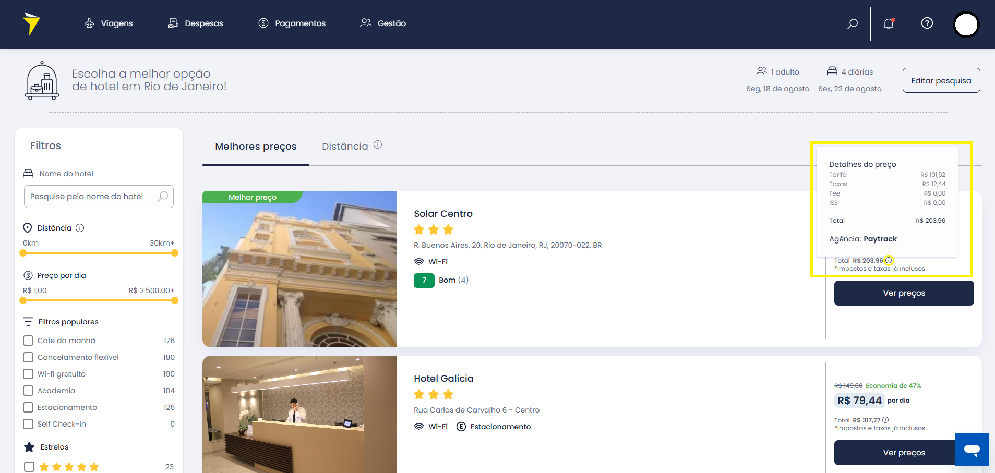Click the info icon by Distância filter
This screenshot has width=995, height=473.
[80, 228]
